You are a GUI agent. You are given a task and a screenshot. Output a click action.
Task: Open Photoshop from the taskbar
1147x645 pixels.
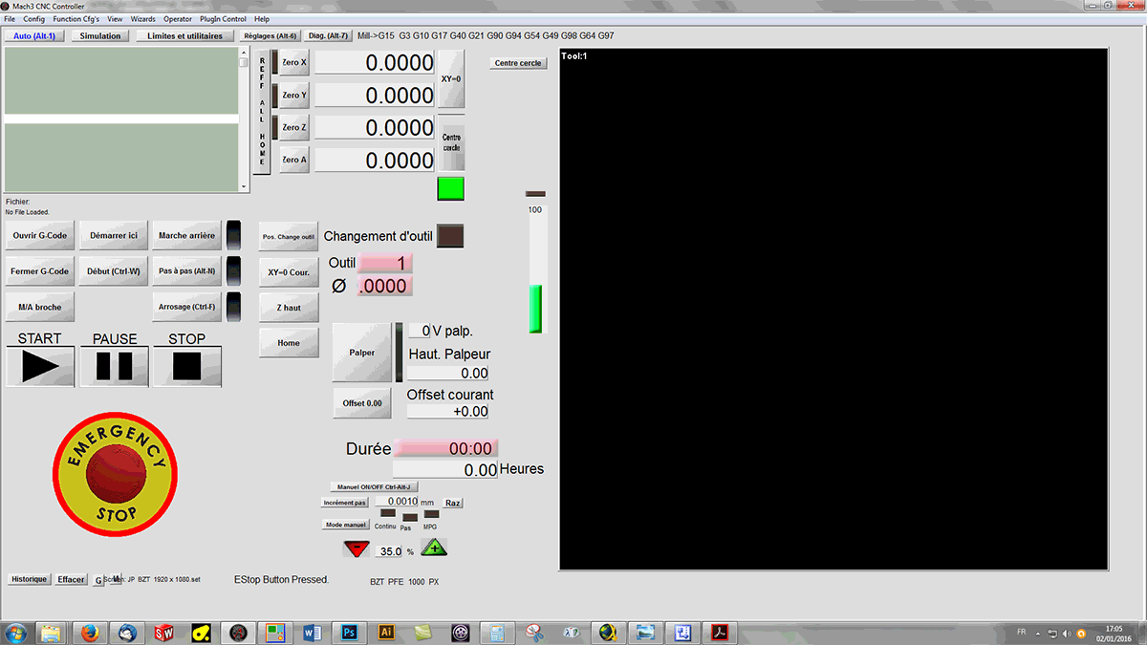[349, 633]
